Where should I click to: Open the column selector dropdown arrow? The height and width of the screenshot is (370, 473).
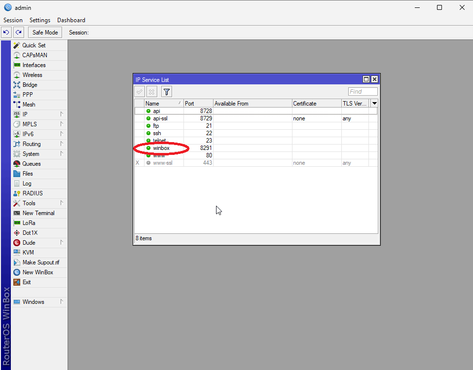[x=374, y=104]
